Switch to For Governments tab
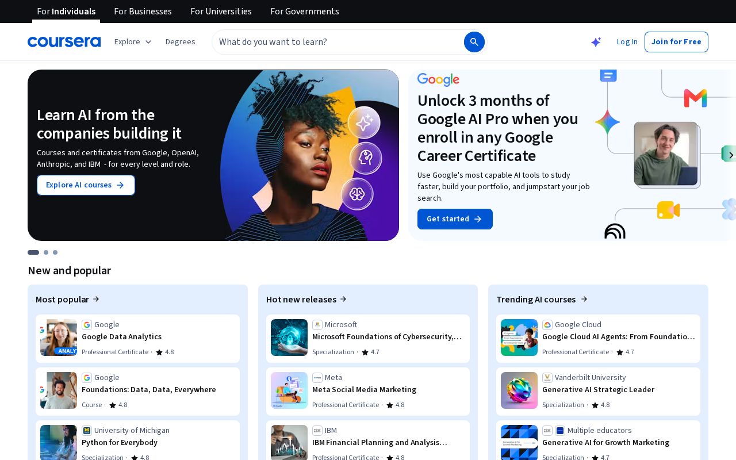This screenshot has height=460, width=736. (305, 11)
